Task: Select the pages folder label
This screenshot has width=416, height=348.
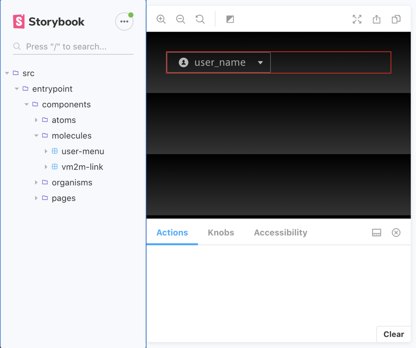Action: tap(64, 198)
